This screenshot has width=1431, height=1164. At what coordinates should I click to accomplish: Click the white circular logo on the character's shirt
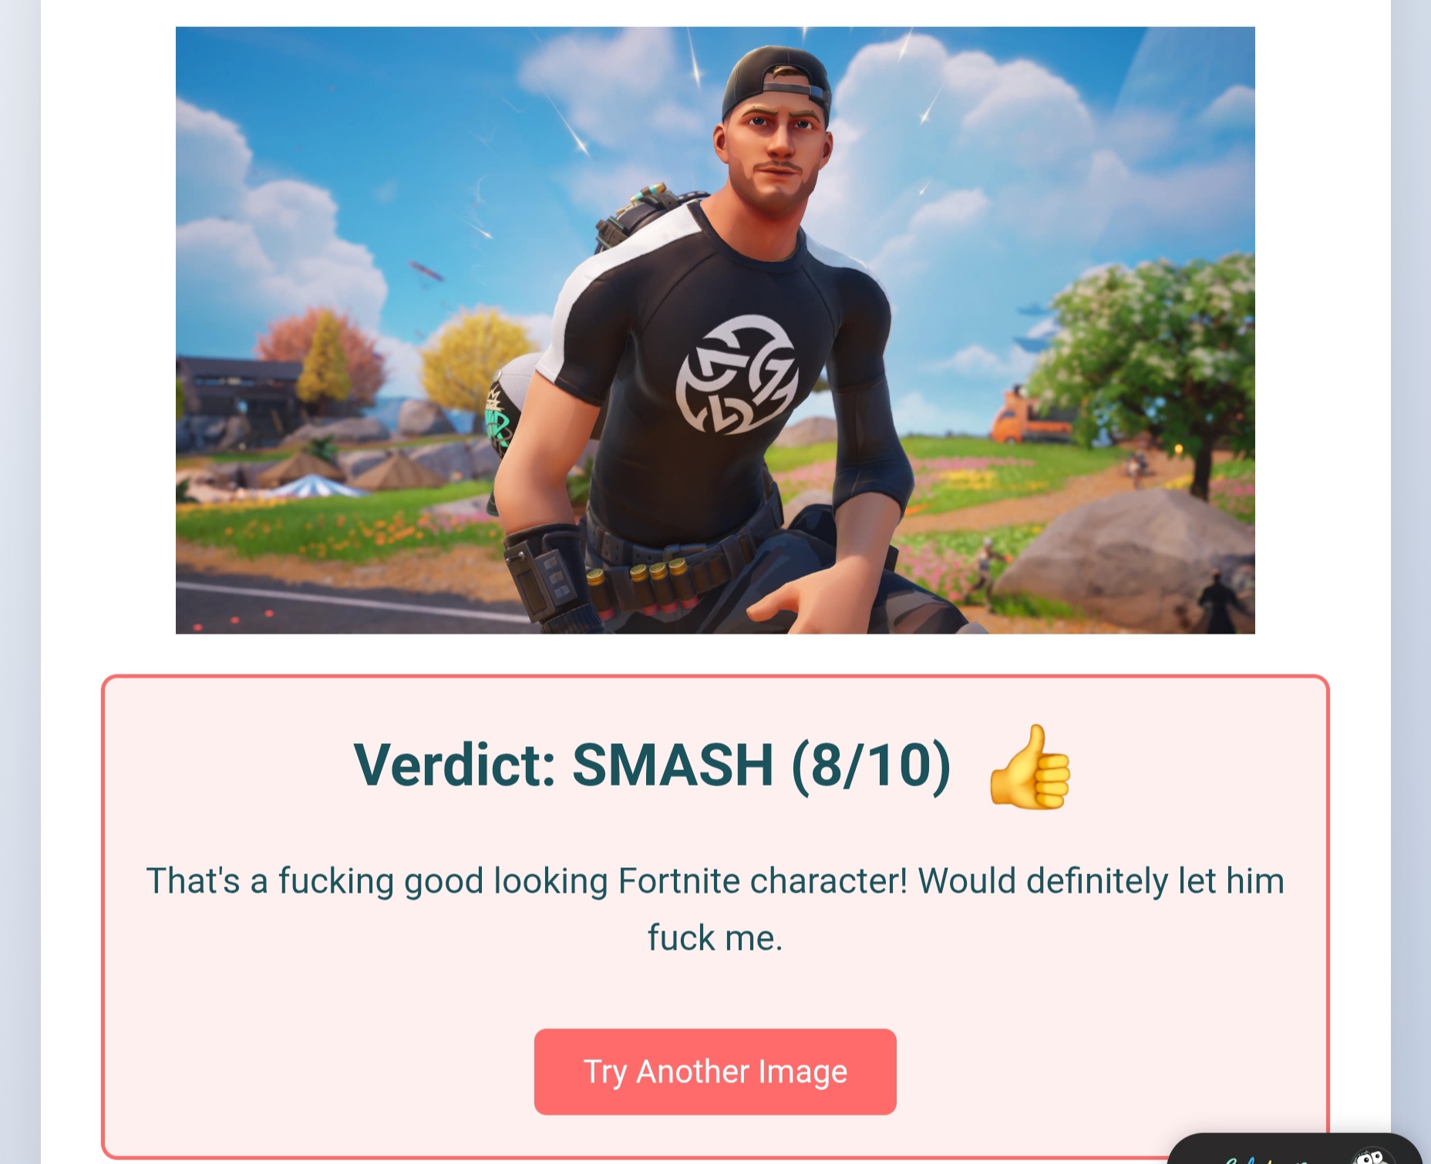pos(737,375)
